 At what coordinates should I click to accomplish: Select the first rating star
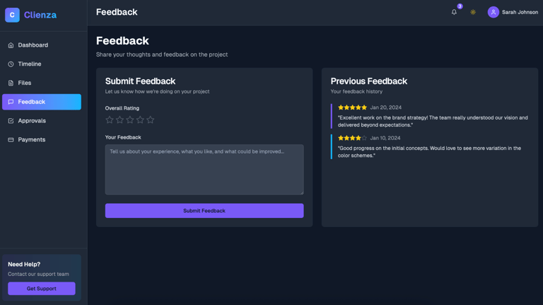[110, 120]
